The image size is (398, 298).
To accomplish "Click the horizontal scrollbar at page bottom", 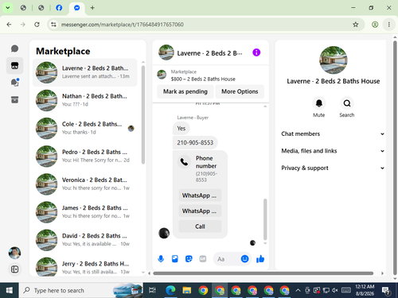I will pyautogui.click(x=263, y=273).
